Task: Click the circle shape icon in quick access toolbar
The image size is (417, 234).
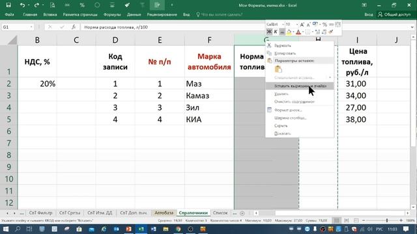Action: pos(97,5)
